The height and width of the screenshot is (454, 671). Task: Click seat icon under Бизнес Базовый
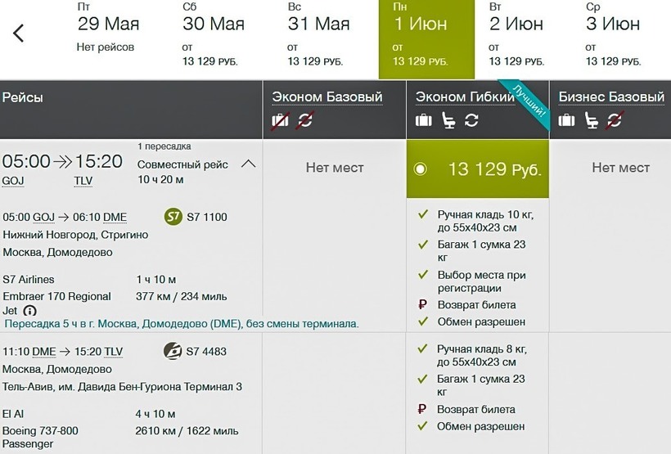pos(591,120)
